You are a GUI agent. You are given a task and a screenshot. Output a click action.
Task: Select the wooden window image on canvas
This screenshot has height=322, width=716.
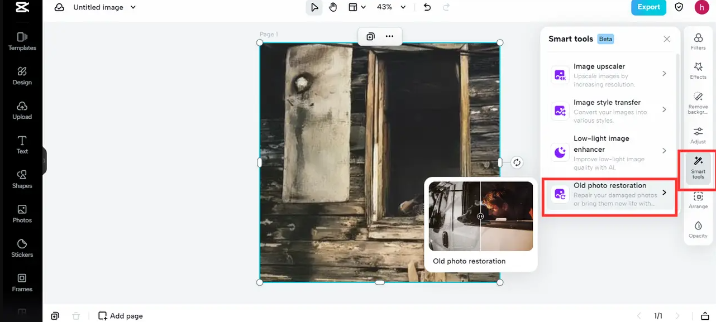click(380, 162)
